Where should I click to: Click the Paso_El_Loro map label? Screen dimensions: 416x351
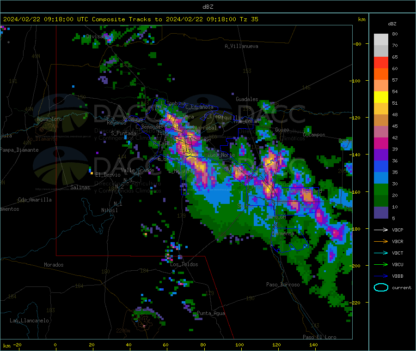tap(319, 337)
